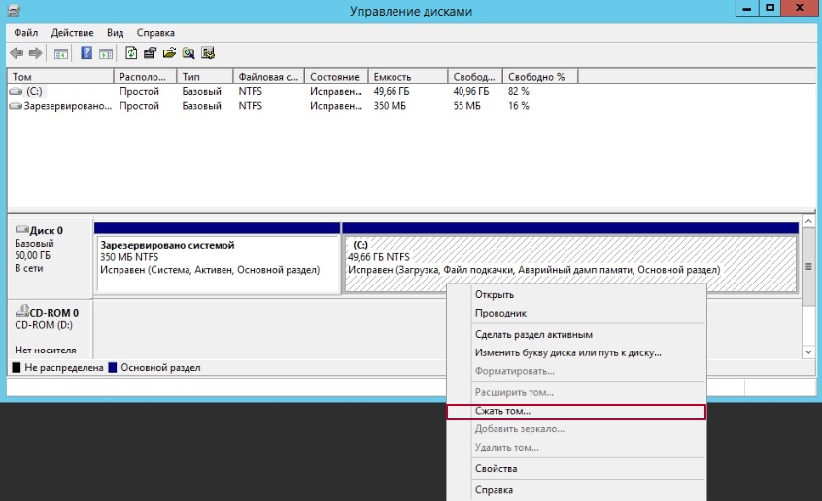Click the open folder toolbar icon
The height and width of the screenshot is (501, 822).
click(169, 53)
